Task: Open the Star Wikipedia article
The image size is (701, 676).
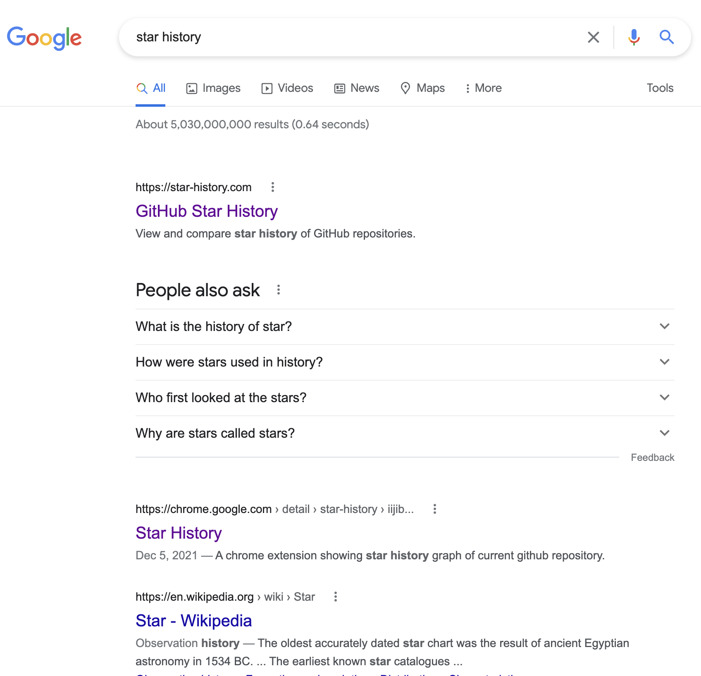Action: 193,621
